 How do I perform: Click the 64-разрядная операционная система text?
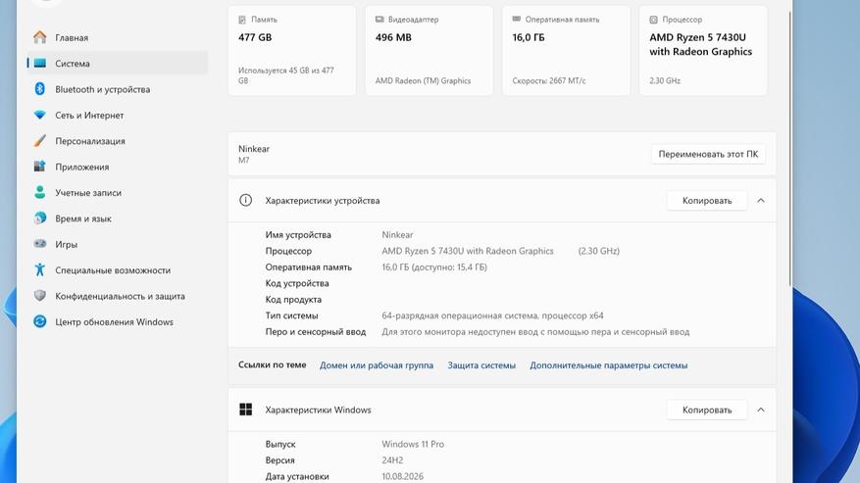tap(492, 315)
